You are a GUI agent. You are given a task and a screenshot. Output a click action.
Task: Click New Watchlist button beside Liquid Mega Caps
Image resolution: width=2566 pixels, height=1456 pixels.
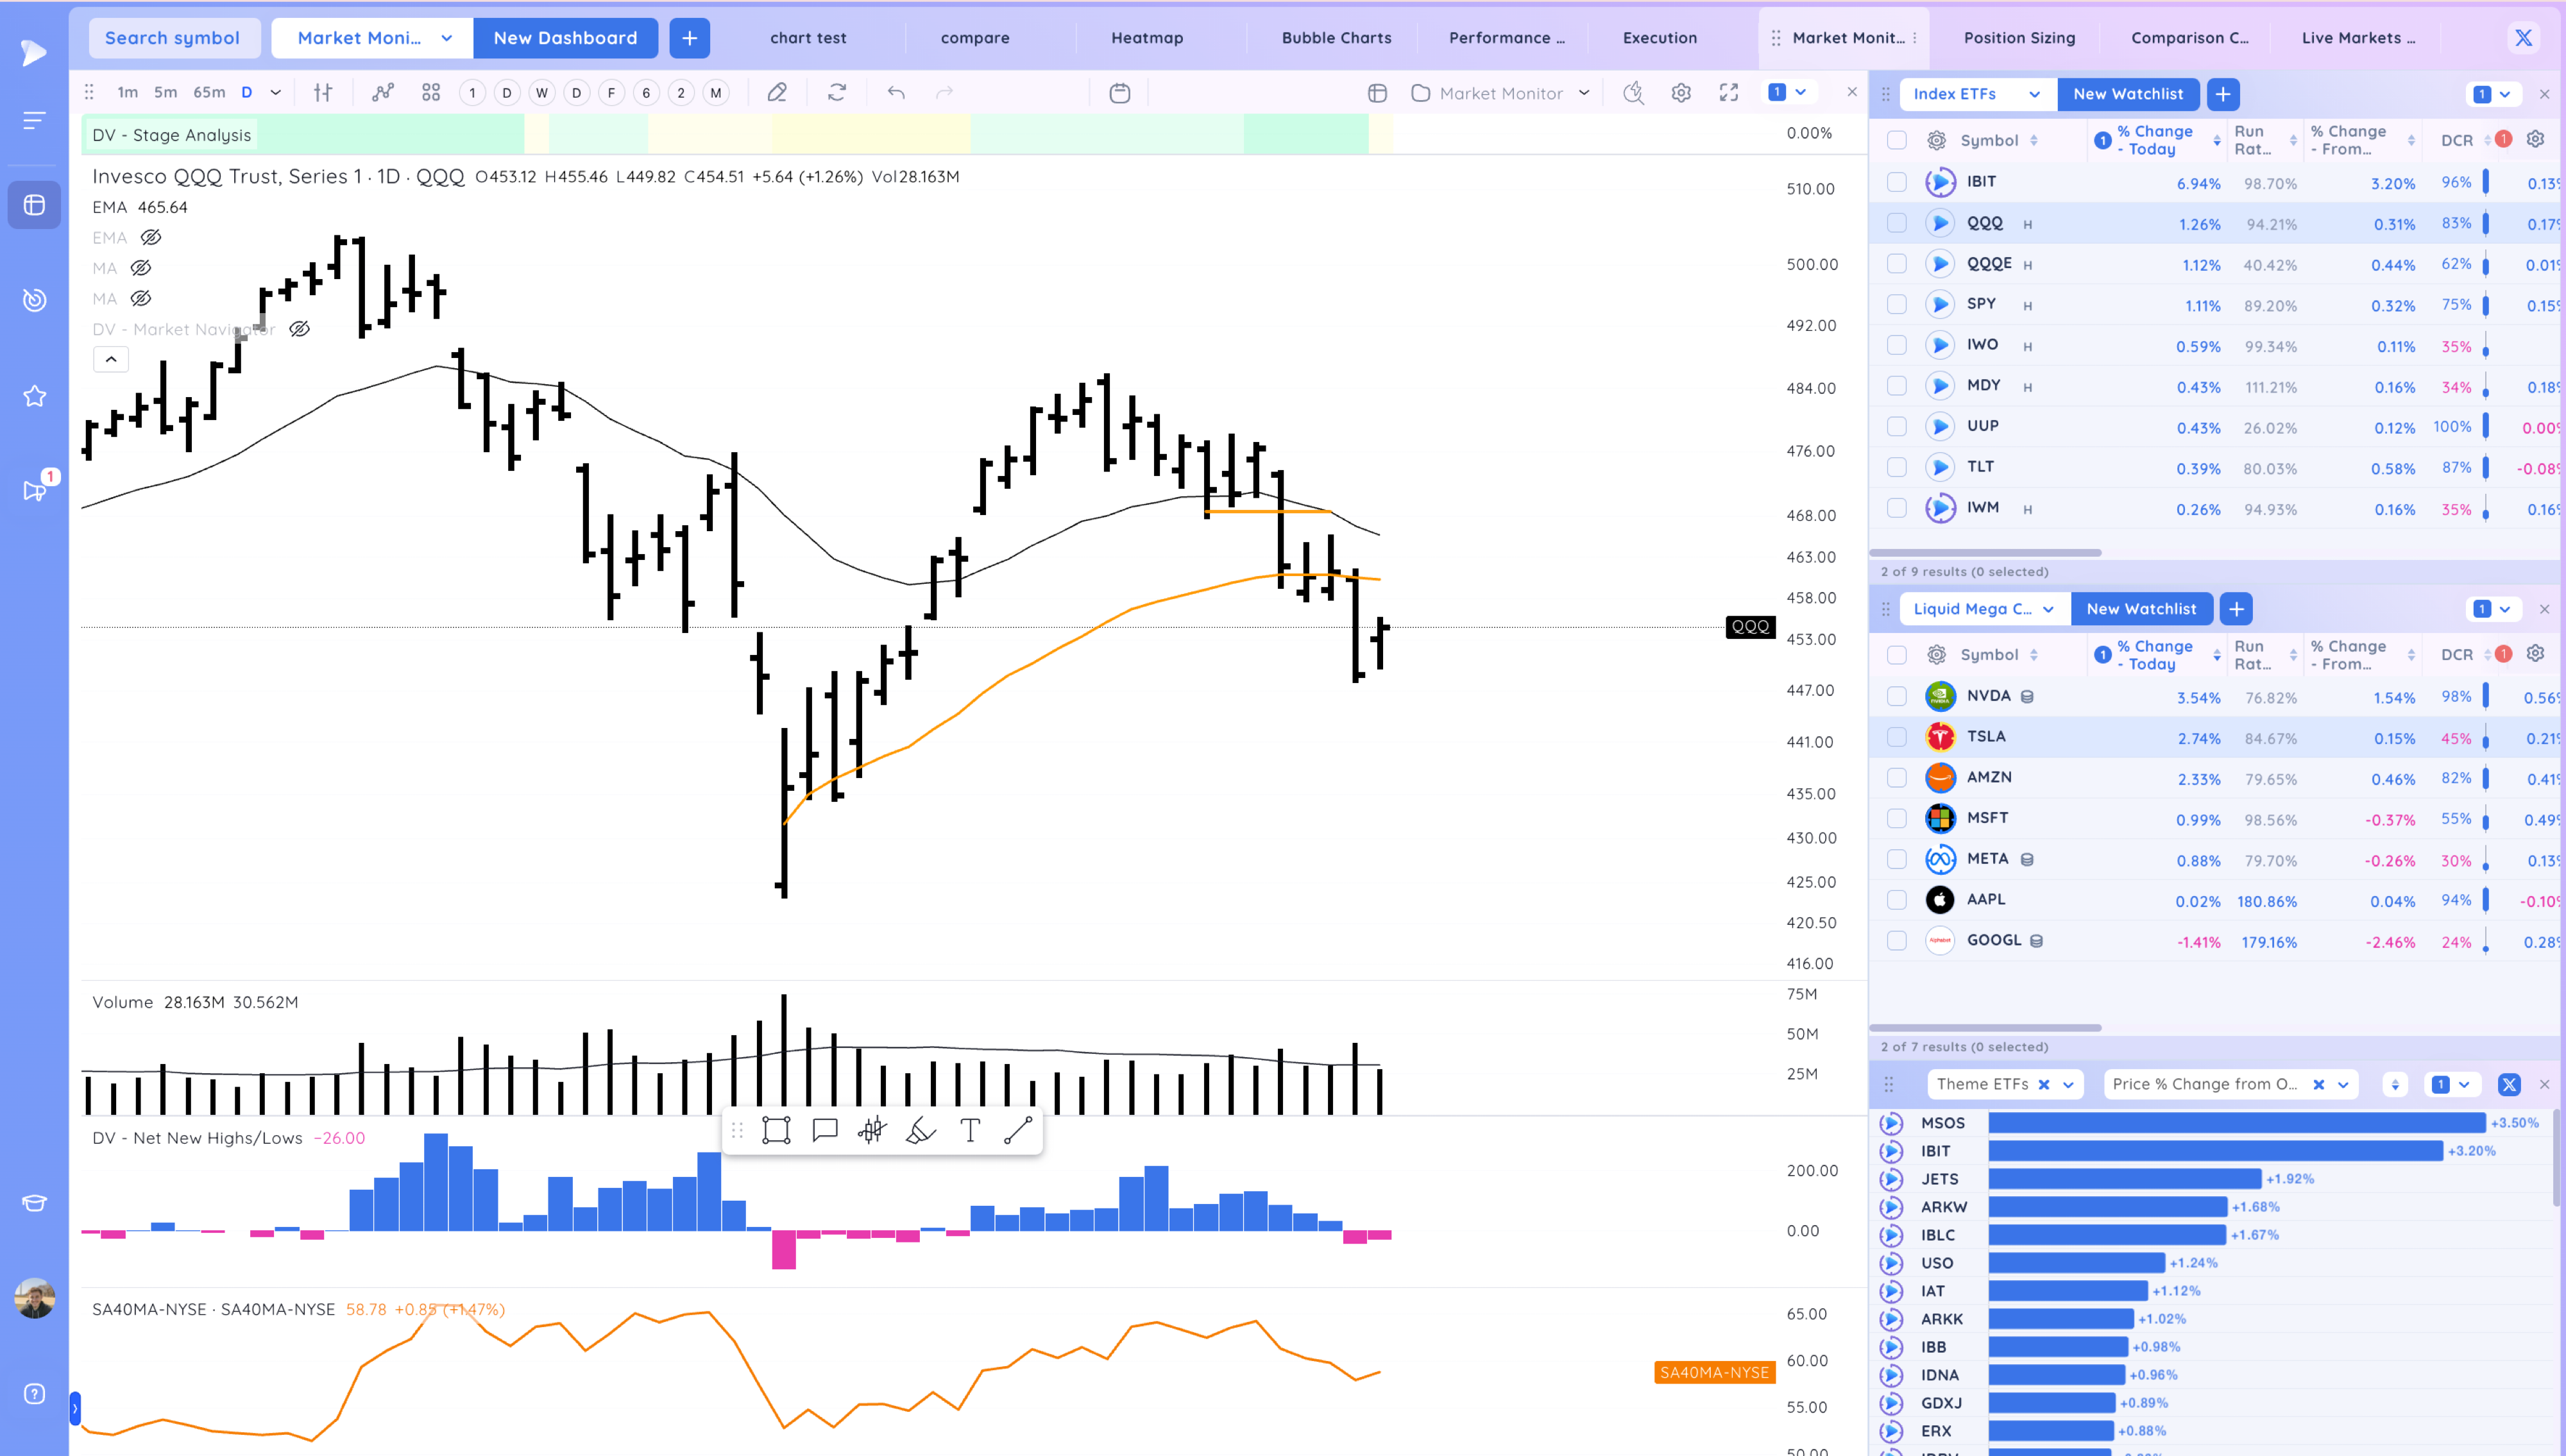coord(2141,609)
